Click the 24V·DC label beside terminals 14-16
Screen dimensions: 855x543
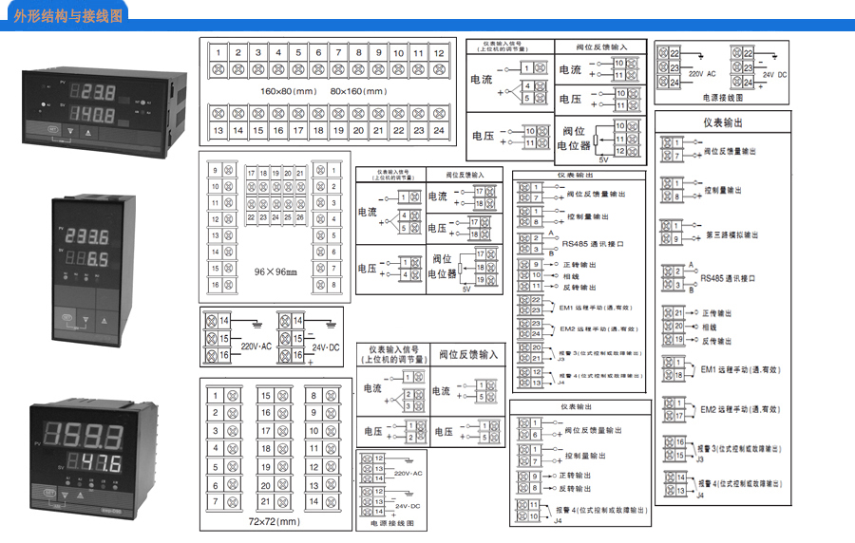327,348
